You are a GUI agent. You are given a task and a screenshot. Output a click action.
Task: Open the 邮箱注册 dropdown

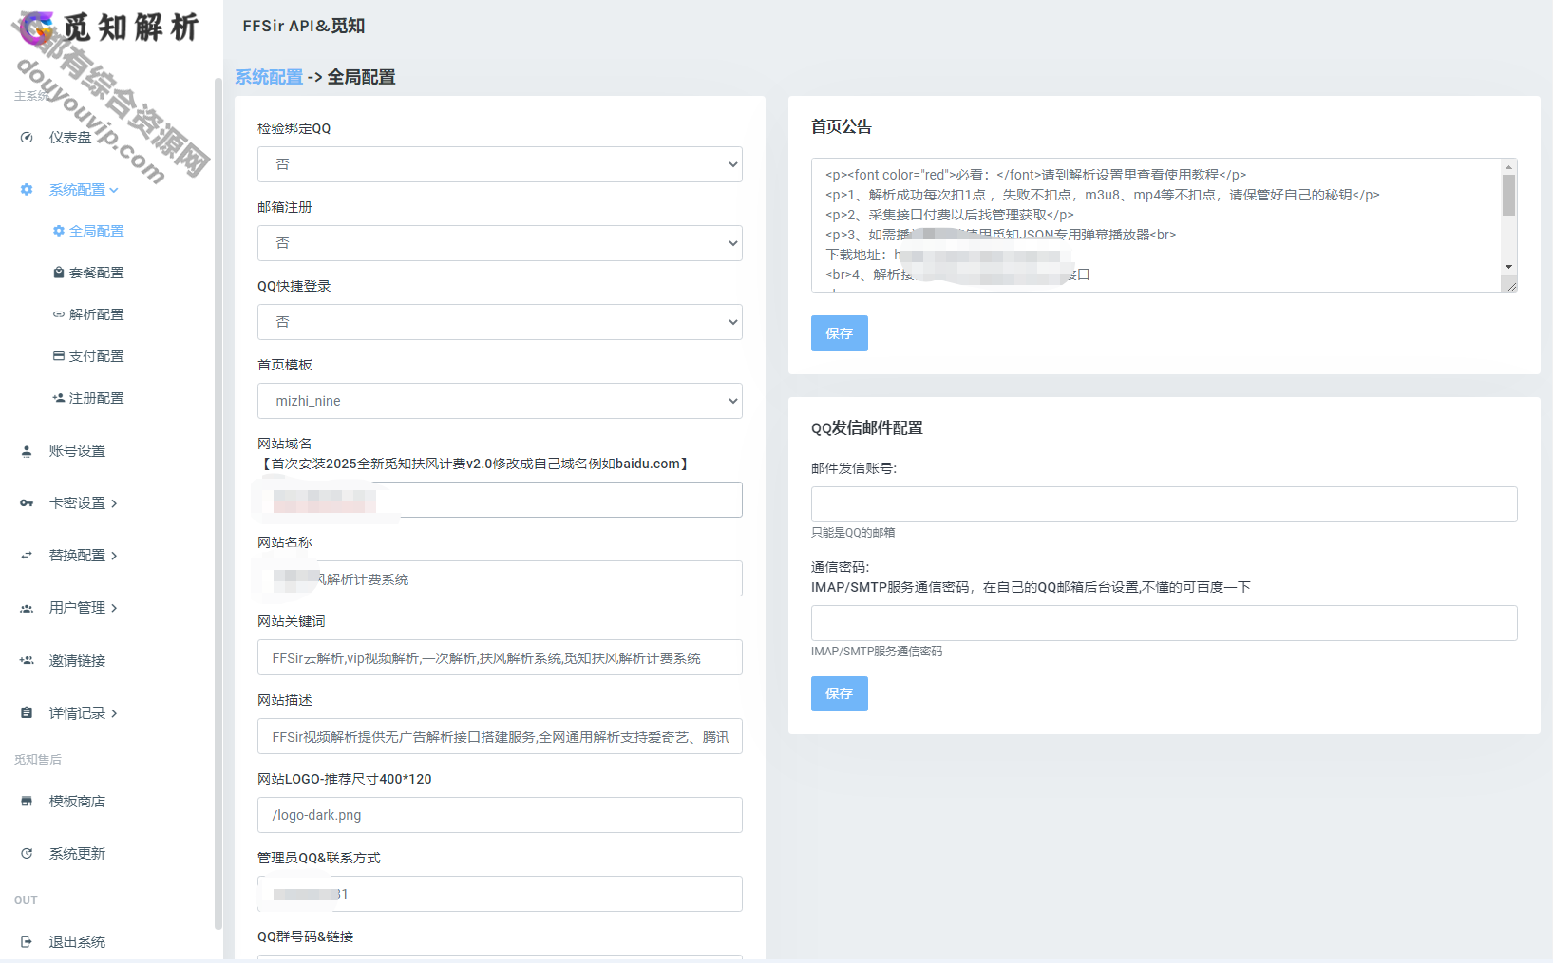(x=500, y=243)
